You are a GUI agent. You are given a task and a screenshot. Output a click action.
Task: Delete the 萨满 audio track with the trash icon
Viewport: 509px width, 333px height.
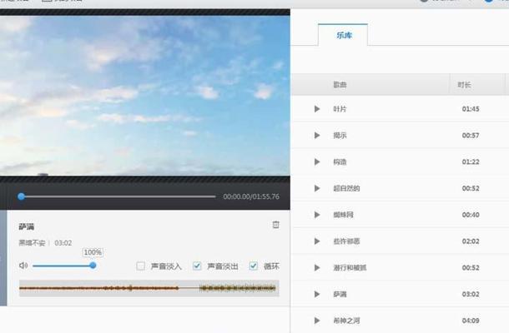[275, 225]
